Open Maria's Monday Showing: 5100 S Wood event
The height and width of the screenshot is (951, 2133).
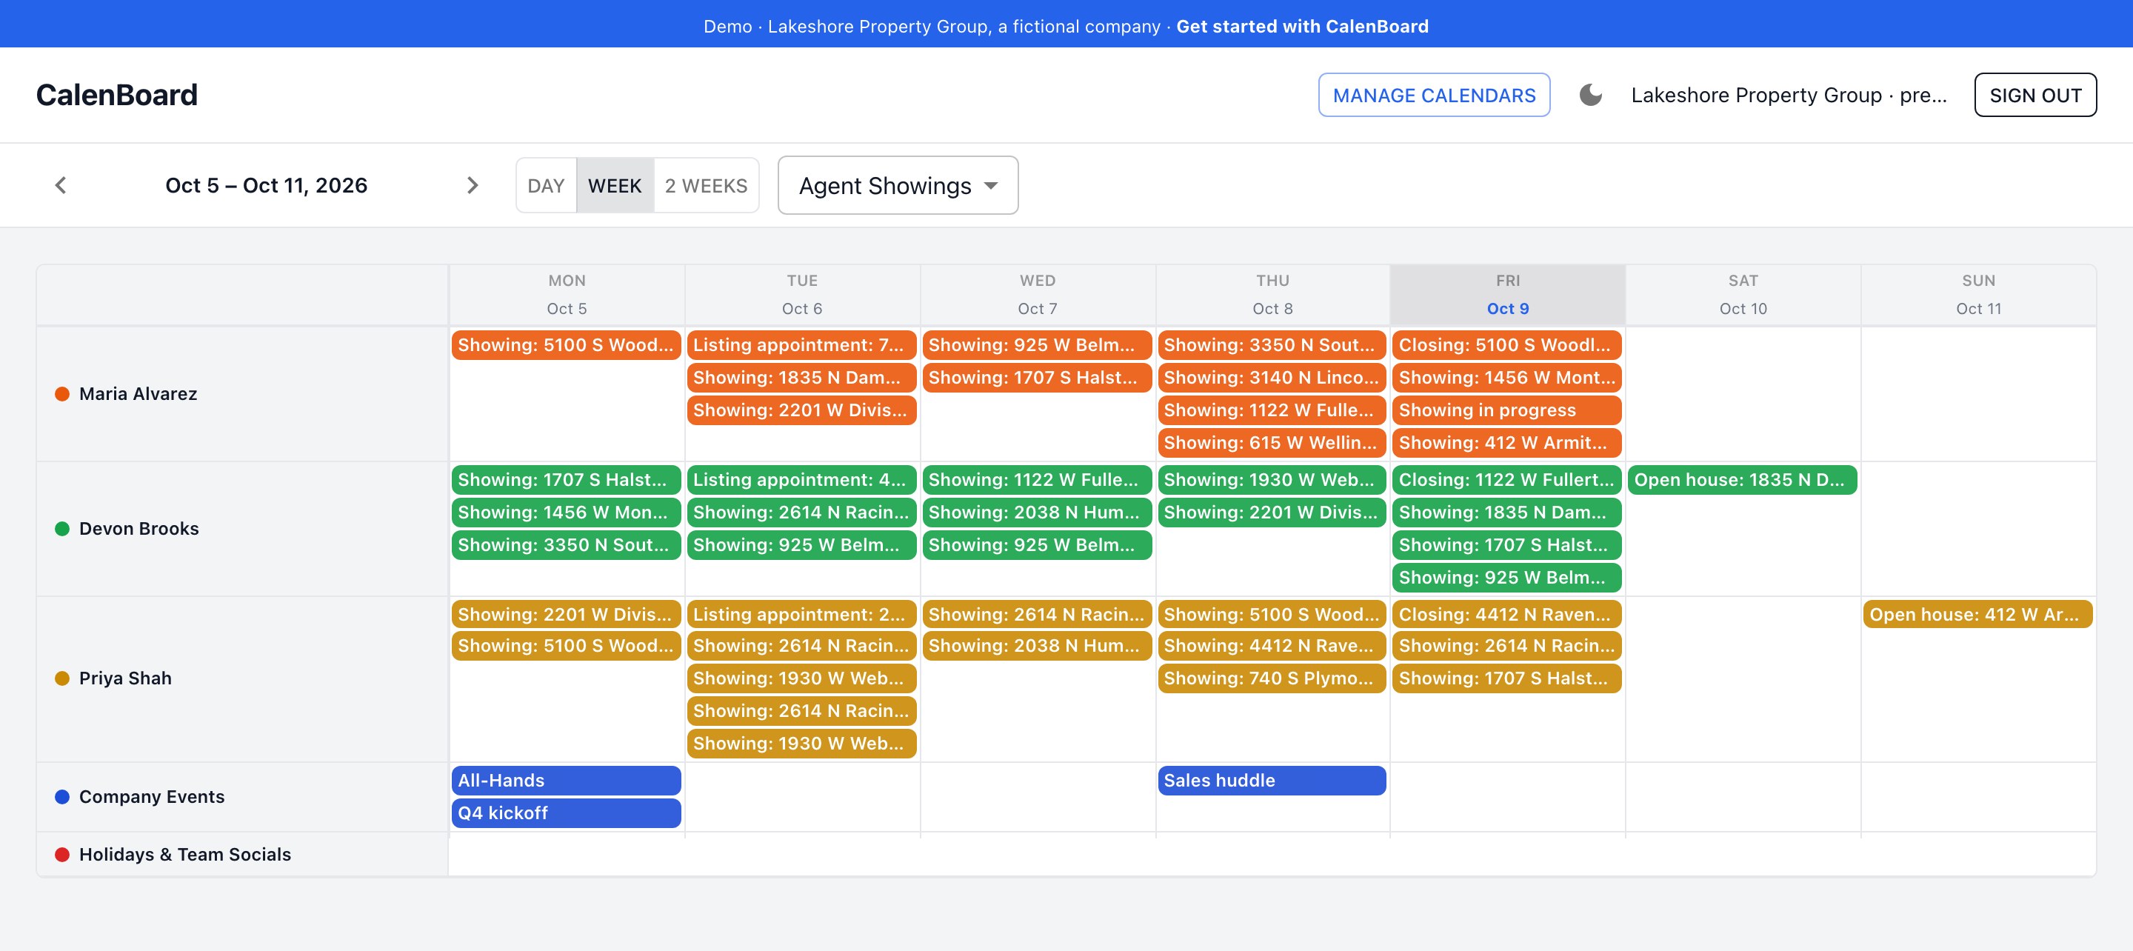[567, 345]
